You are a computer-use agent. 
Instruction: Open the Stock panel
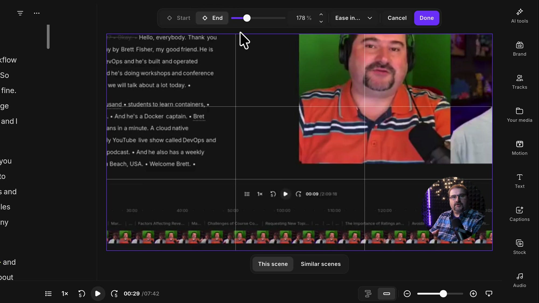(519, 247)
